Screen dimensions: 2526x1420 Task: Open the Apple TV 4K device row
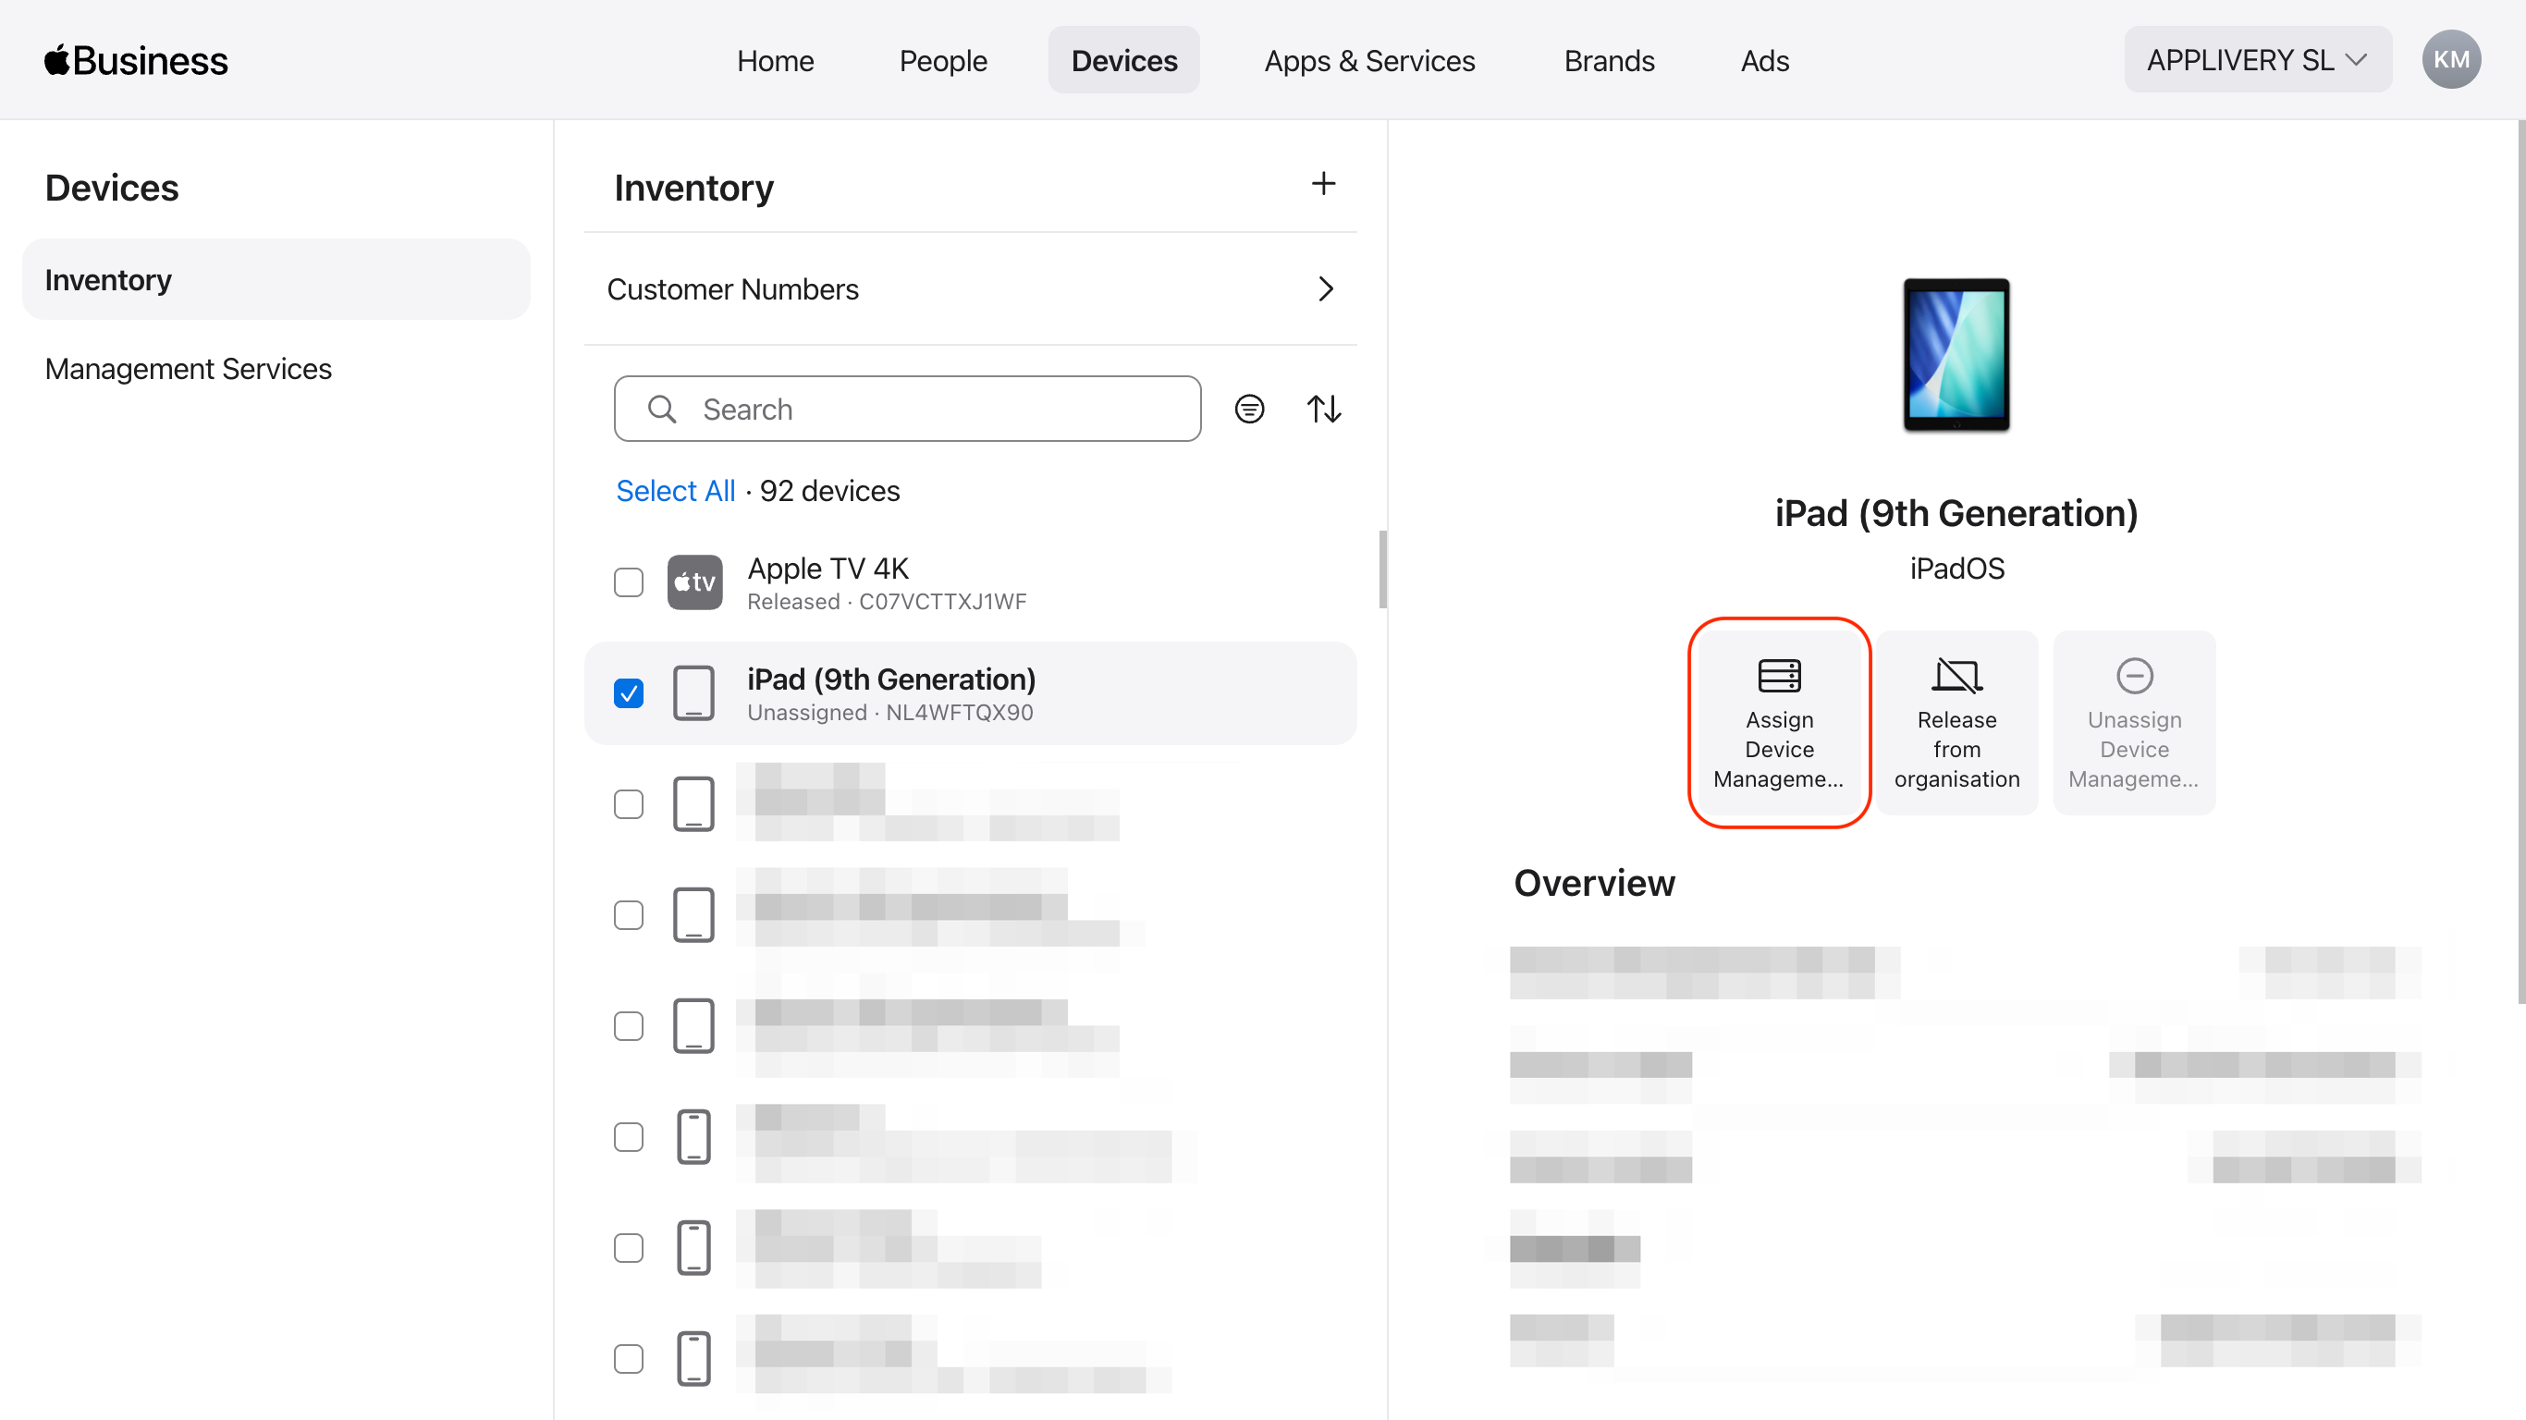pos(970,582)
